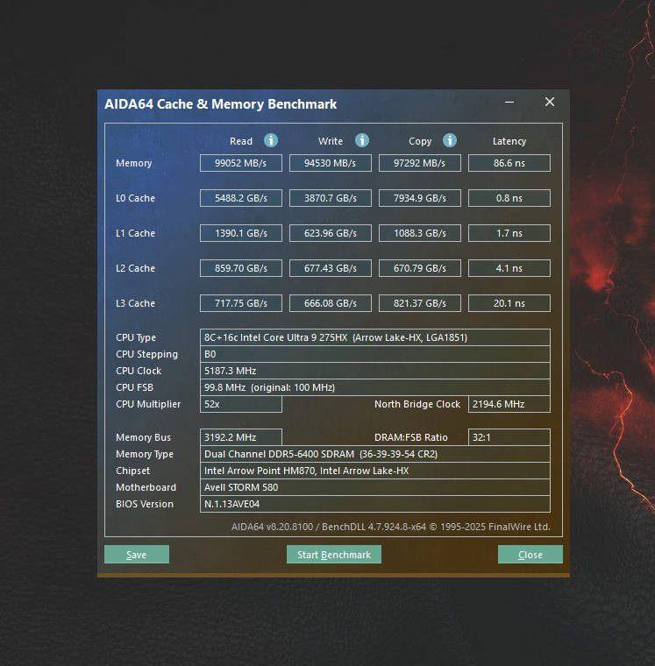Select the Memory Read result field
Image resolution: width=655 pixels, height=666 pixels.
(x=241, y=163)
